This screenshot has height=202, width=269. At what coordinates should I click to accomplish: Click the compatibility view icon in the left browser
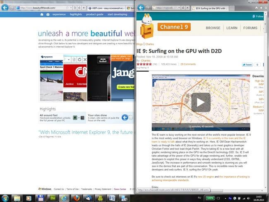(75, 8)
